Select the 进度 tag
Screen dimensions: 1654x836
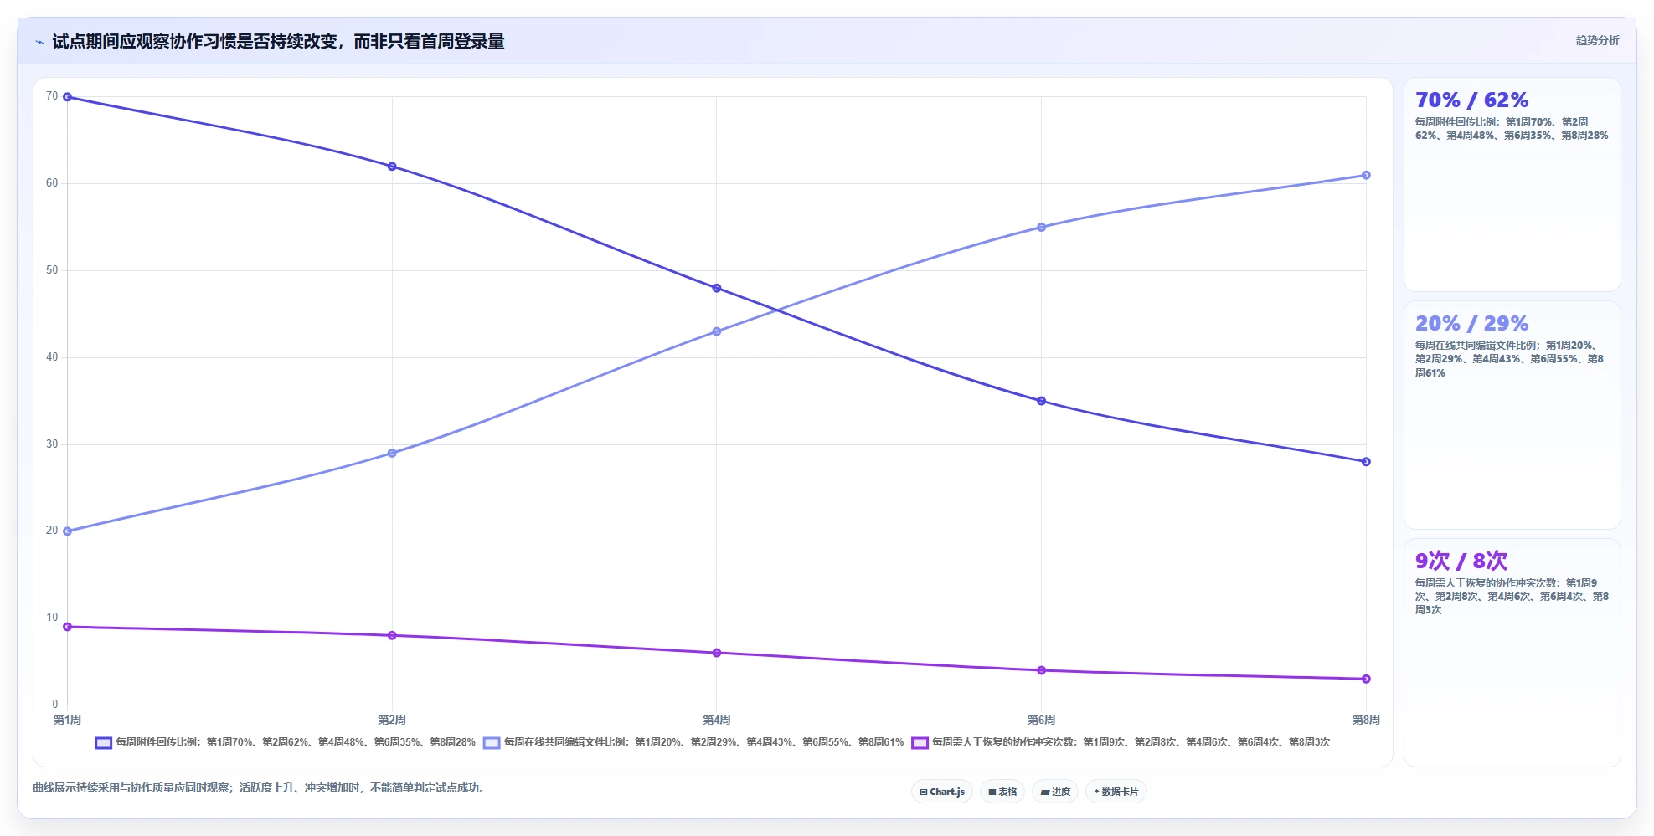1055,792
